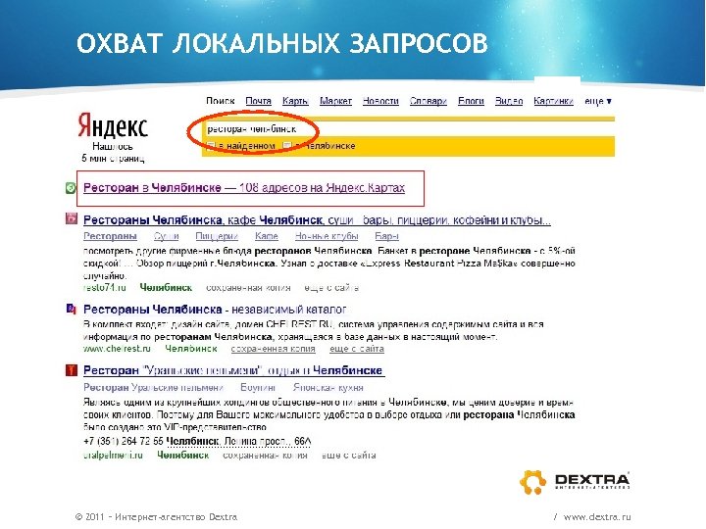Click 'еще с сайта' for resto71.ru
The height and width of the screenshot is (529, 706).
(331, 287)
